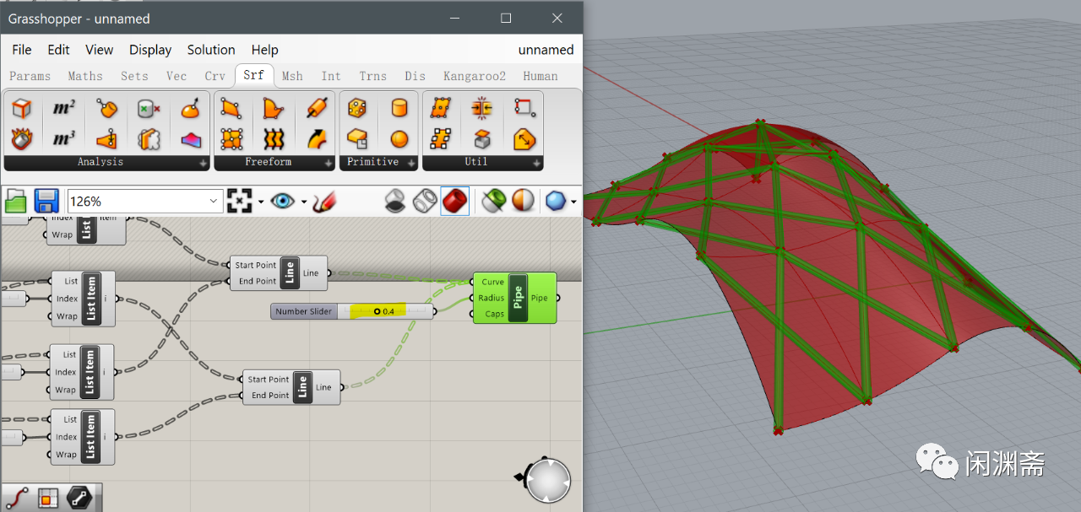Select the Volume (m³) component icon
Viewport: 1081px width, 512px height.
pos(63,138)
